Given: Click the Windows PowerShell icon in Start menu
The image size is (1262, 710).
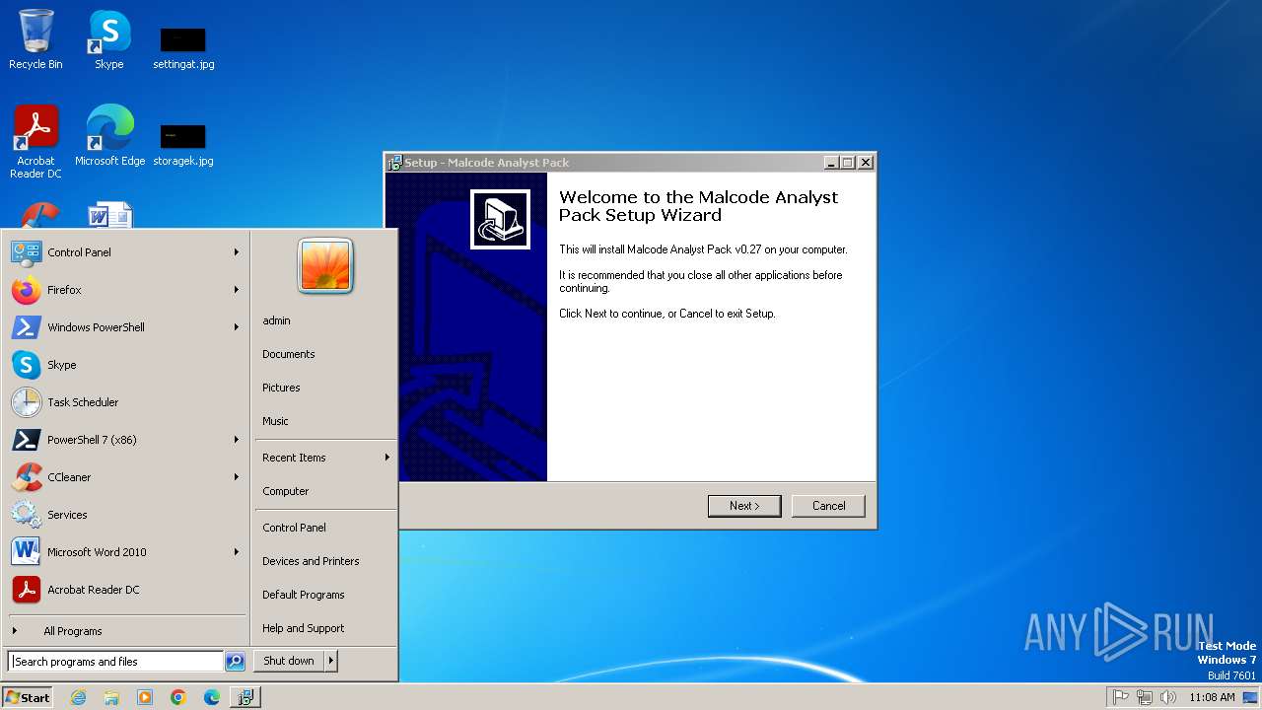Looking at the screenshot, I should tap(27, 327).
